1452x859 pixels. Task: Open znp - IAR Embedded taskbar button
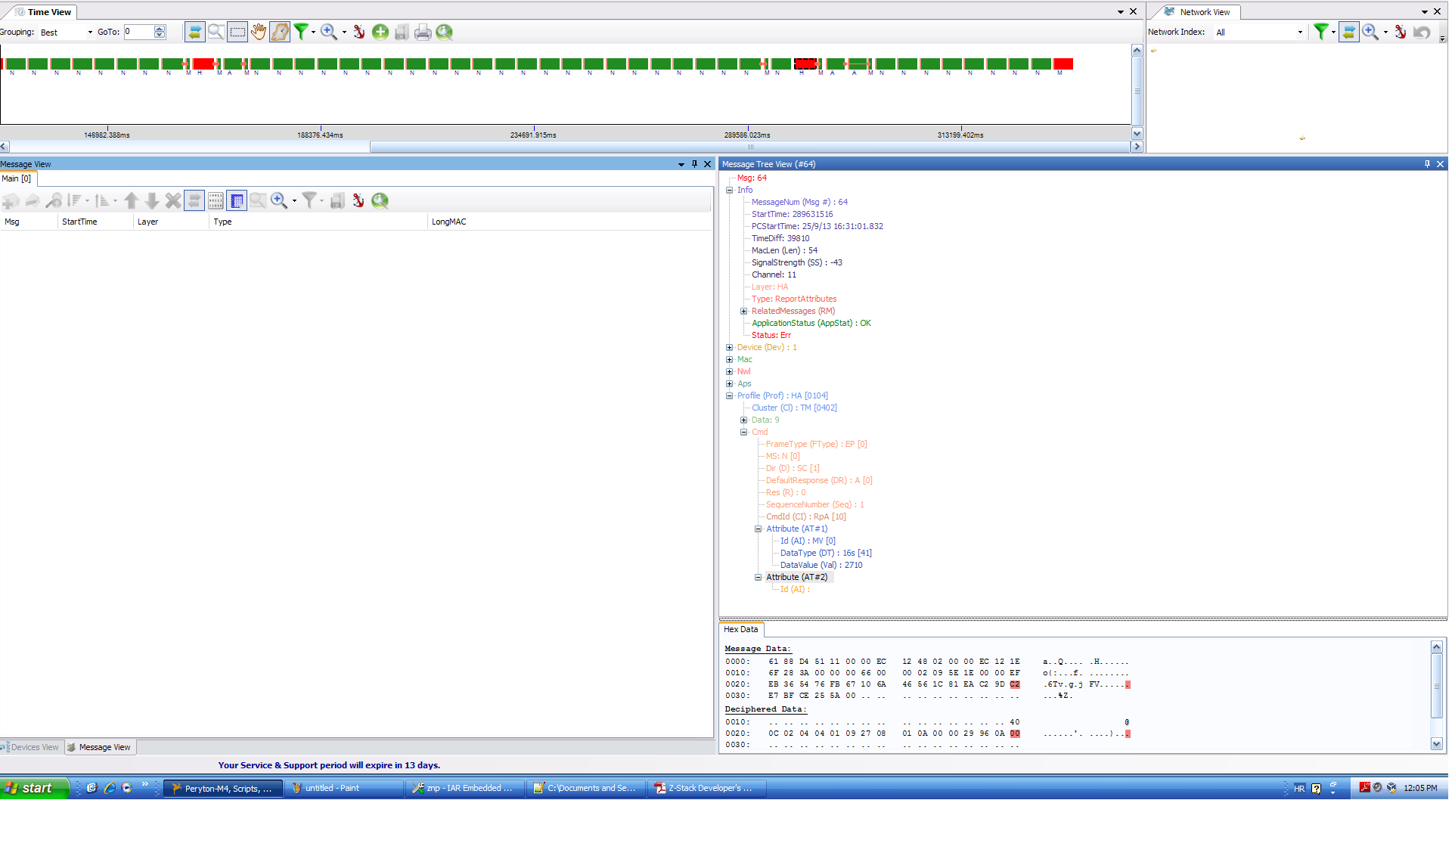(x=464, y=788)
